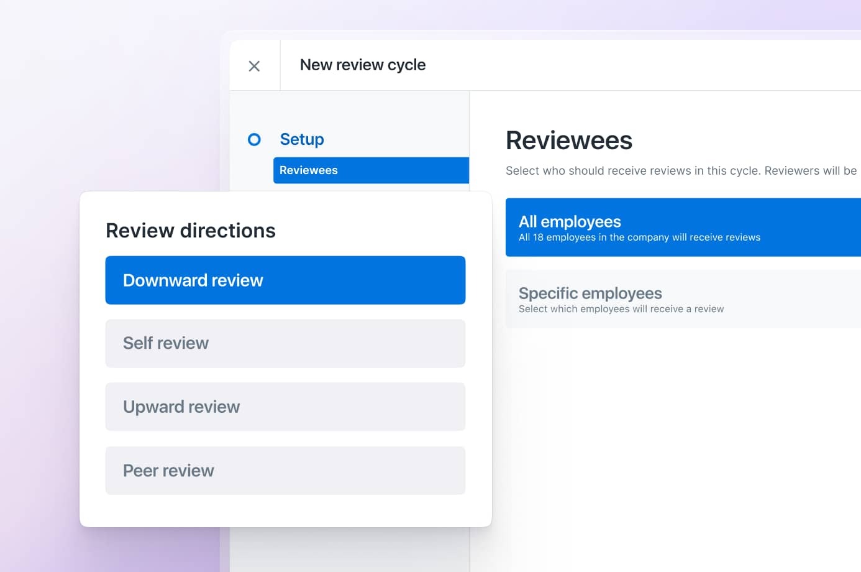Close the New review cycle dialog
The image size is (861, 572).
point(254,66)
